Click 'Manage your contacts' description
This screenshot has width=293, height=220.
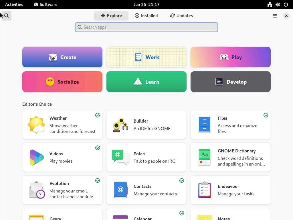(155, 194)
